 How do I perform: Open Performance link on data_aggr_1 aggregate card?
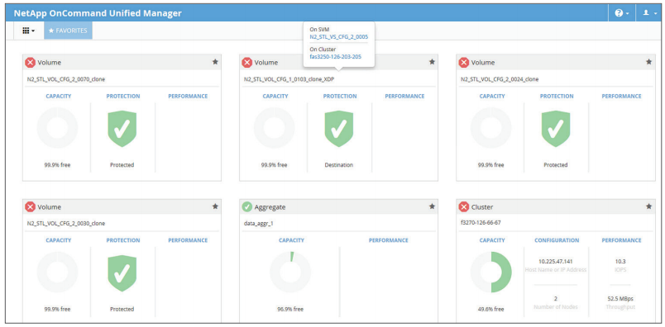click(389, 240)
